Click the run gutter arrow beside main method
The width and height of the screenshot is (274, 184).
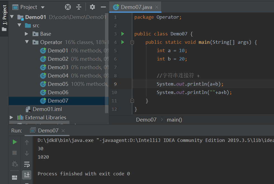pos(123,42)
